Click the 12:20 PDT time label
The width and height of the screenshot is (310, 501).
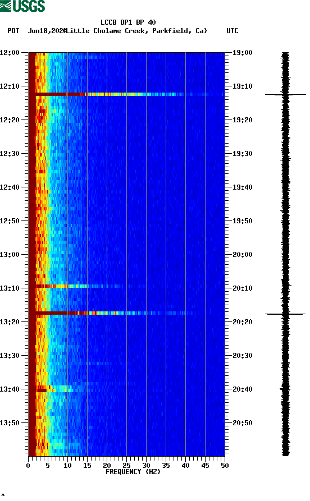pyautogui.click(x=10, y=120)
